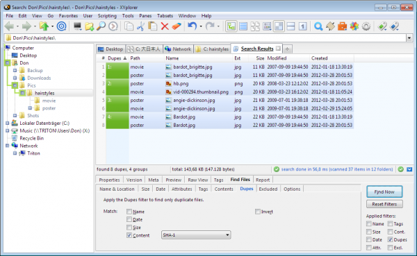
Task: Open the address bar dropdown arrow
Action: pos(409,38)
